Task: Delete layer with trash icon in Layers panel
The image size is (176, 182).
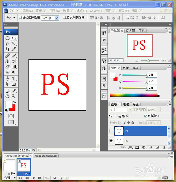Action: 164,147
